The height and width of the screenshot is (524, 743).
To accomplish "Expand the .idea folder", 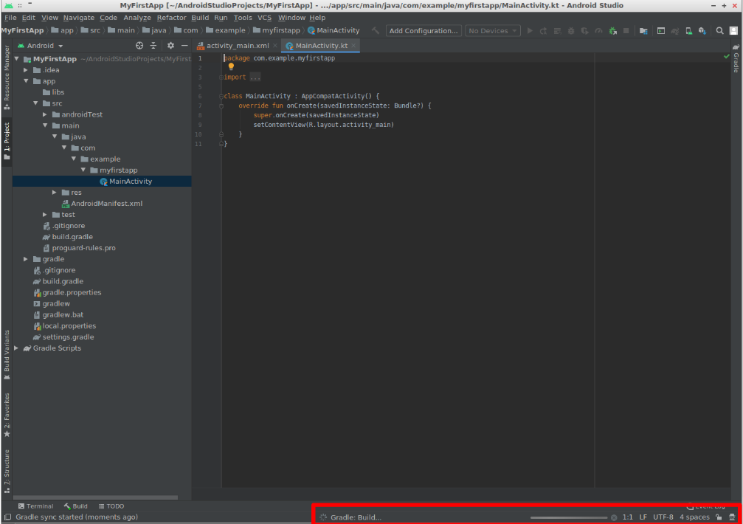I will coord(26,69).
